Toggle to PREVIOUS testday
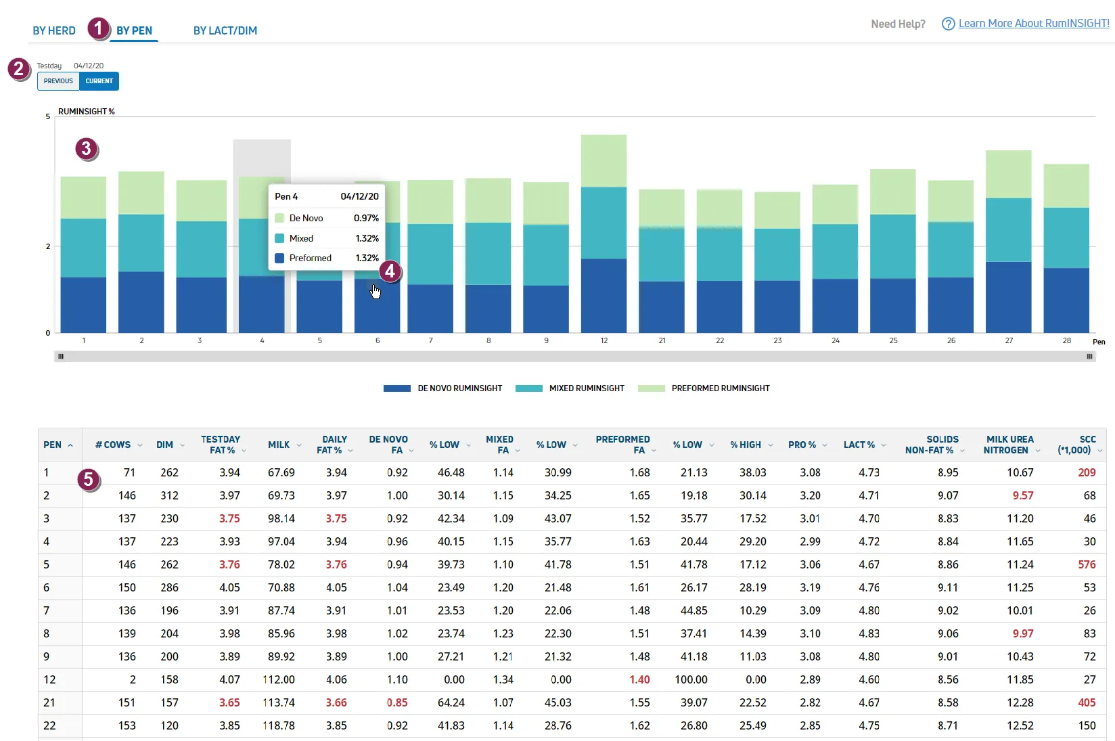This screenshot has width=1115, height=741. 58,81
